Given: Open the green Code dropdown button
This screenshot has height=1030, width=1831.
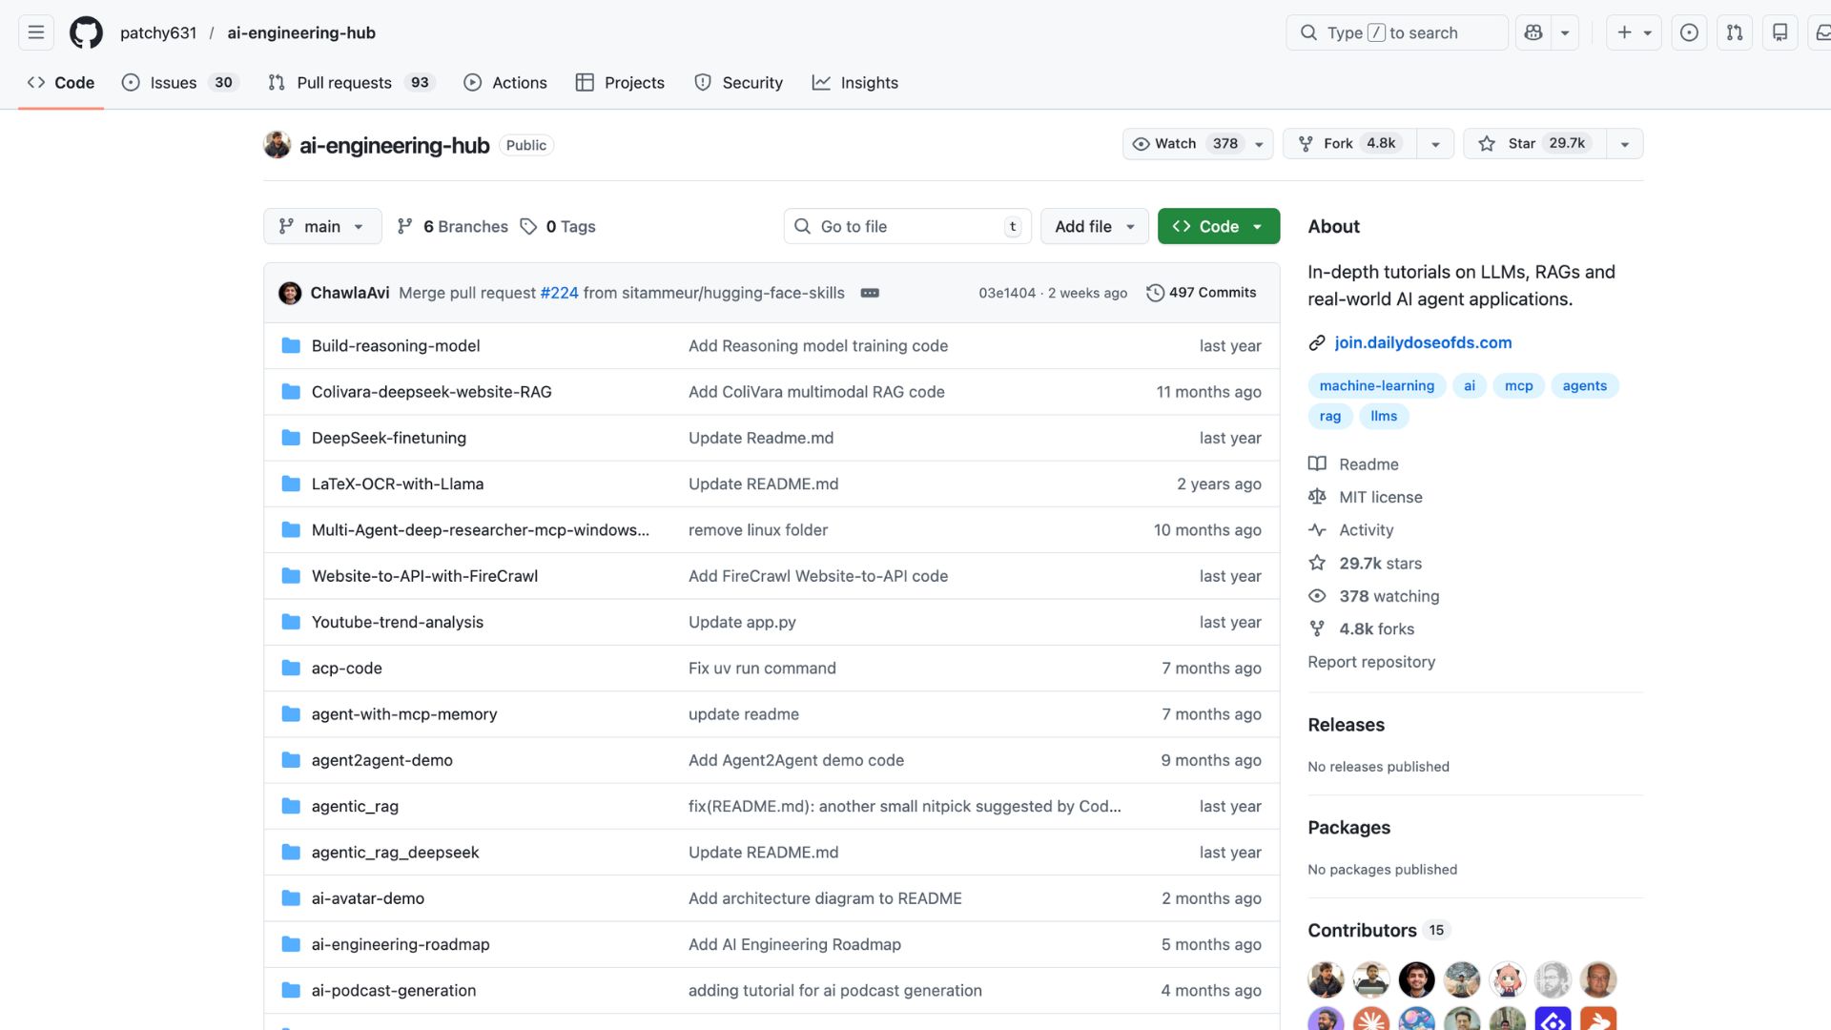Looking at the screenshot, I should coord(1218,226).
